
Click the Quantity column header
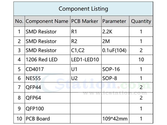(x=141, y=21)
